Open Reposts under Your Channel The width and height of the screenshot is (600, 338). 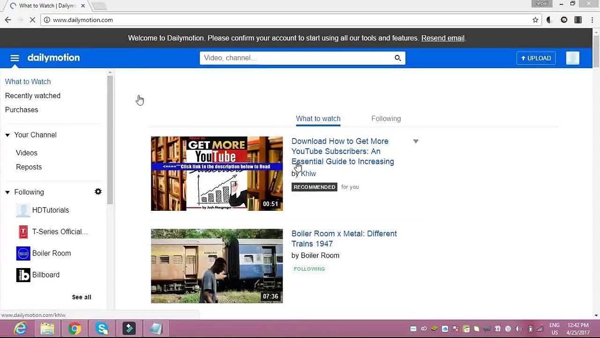tap(29, 167)
